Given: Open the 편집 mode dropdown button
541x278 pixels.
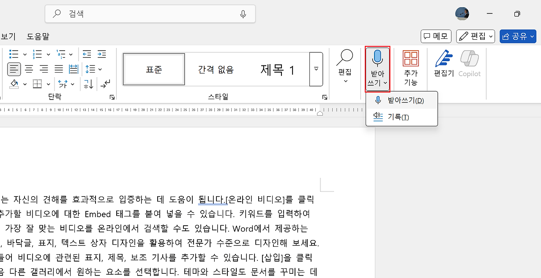Looking at the screenshot, I should pyautogui.click(x=475, y=37).
